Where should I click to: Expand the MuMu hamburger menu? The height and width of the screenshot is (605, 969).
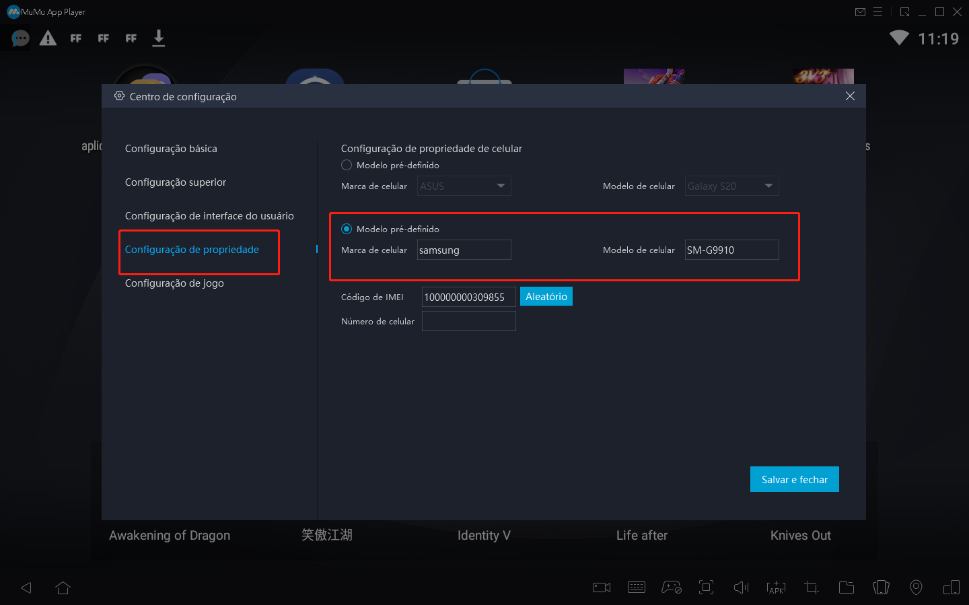pos(877,11)
